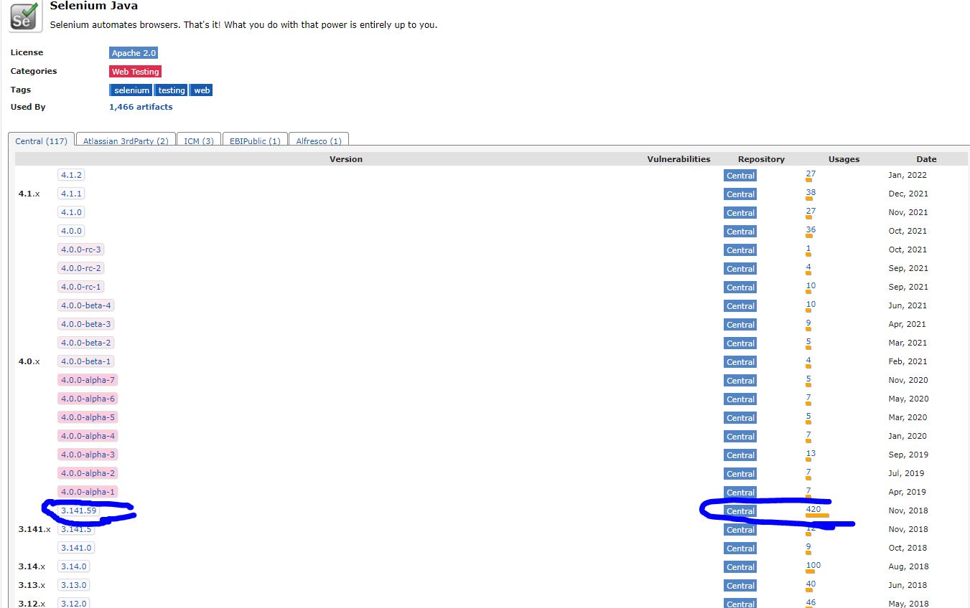Viewport: 970px width, 608px height.
Task: Click the Date column header
Action: 926,159
